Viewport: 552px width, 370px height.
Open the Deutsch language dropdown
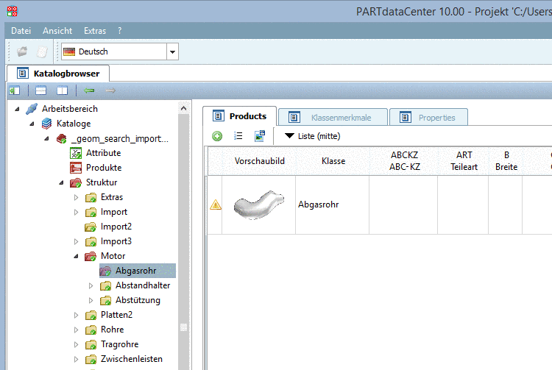pyautogui.click(x=172, y=51)
